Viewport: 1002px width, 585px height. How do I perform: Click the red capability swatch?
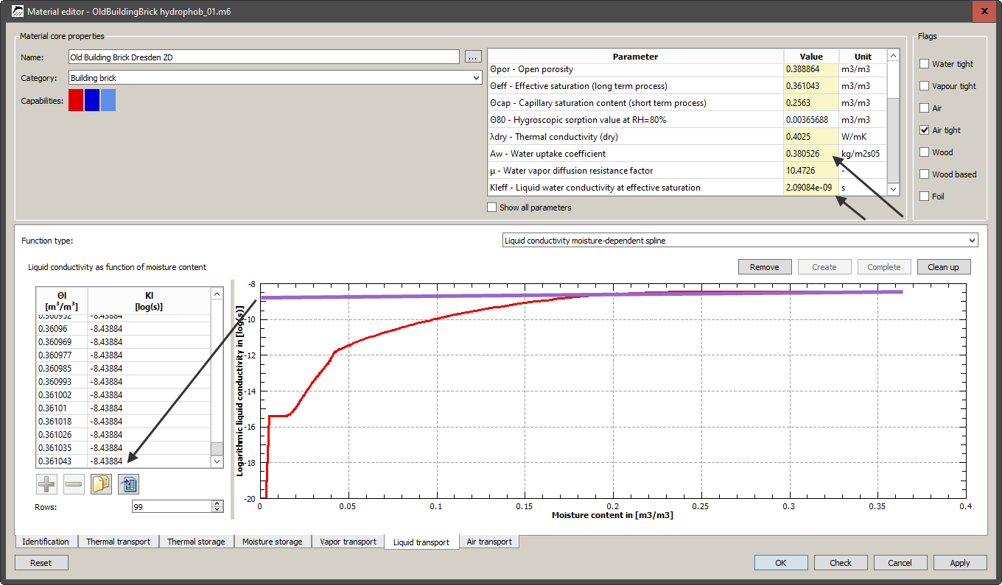tap(75, 100)
